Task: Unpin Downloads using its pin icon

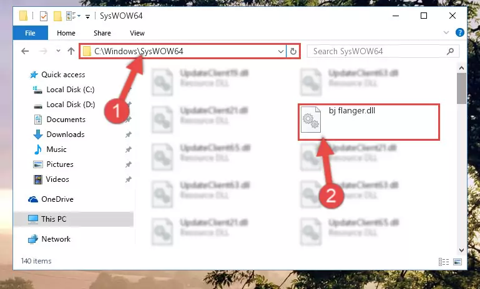Action: coord(128,135)
